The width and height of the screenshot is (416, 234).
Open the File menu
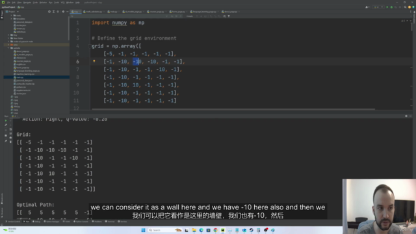point(8,3)
